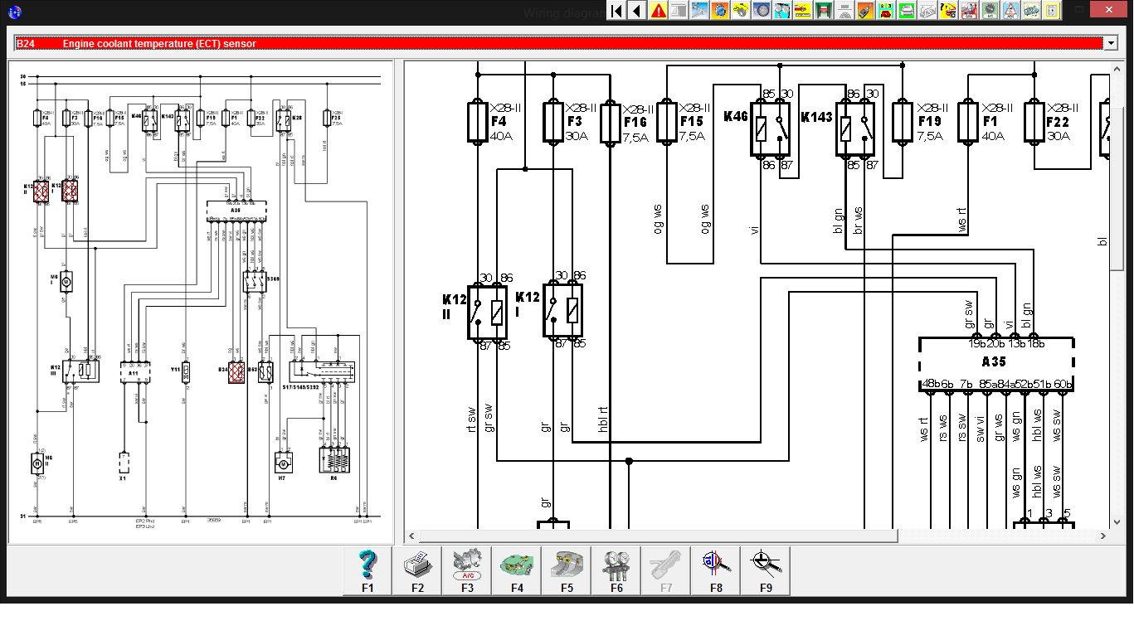Jump to first page toolbar arrow
Image resolution: width=1134 pixels, height=640 pixels.
pyautogui.click(x=616, y=11)
